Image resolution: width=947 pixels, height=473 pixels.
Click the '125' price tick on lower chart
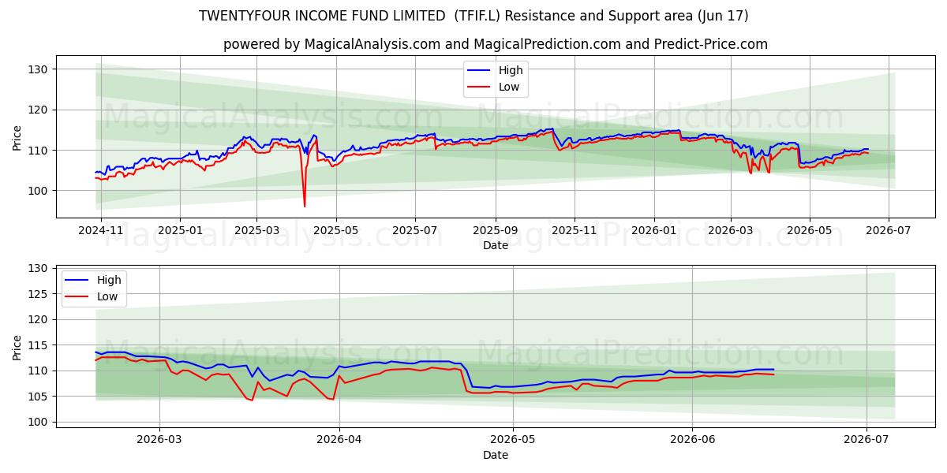coord(39,294)
